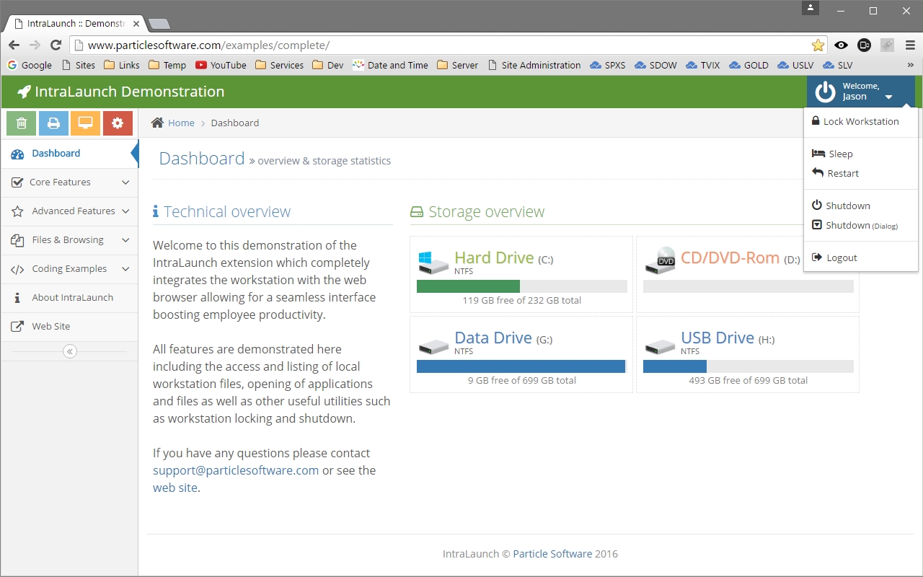Click the Data Drive disk icon
Viewport: 923px width, 577px height.
point(433,345)
